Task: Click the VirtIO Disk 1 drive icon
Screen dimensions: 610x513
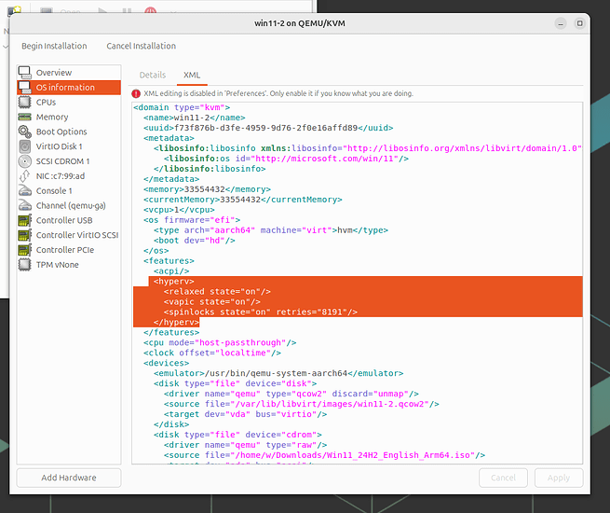Action: click(24, 146)
